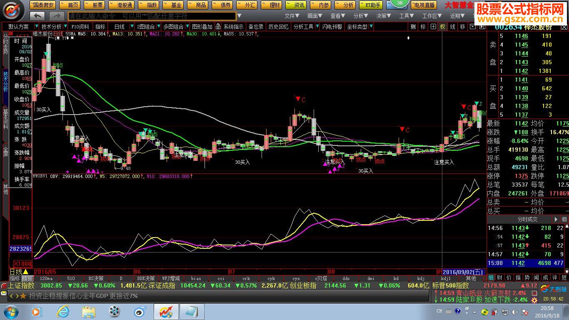This screenshot has width=569, height=320.
Task: Toggle the 指标 indicator mode tab
Action: click(15, 278)
